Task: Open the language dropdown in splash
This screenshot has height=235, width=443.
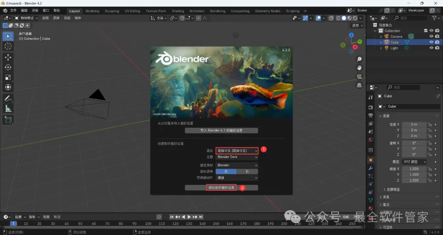Action: click(237, 151)
